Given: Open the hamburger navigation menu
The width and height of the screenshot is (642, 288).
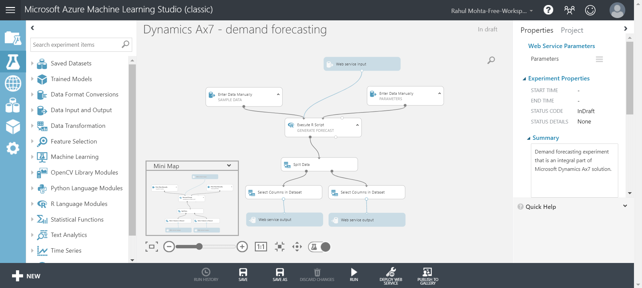Looking at the screenshot, I should 10,10.
